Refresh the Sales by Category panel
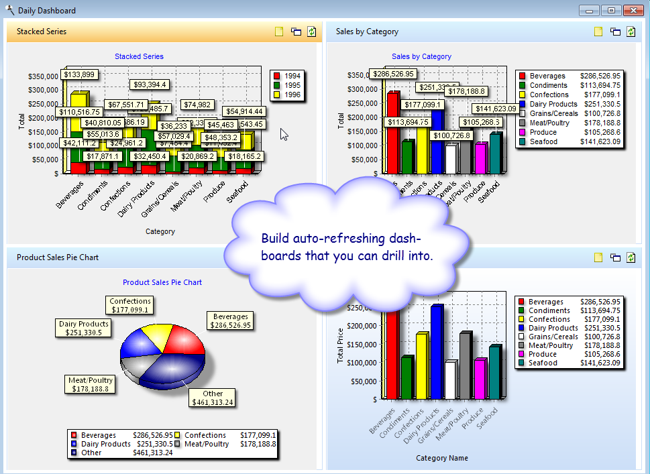This screenshot has width=650, height=474. (x=631, y=32)
